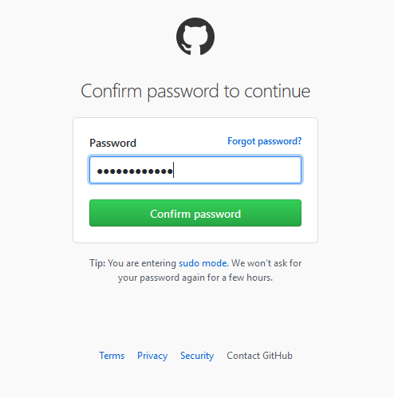This screenshot has width=394, height=398.
Task: Open the sudo mode help link
Action: click(x=203, y=263)
